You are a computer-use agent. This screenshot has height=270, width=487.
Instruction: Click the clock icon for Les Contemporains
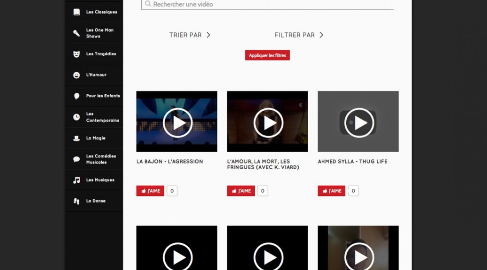(76, 117)
